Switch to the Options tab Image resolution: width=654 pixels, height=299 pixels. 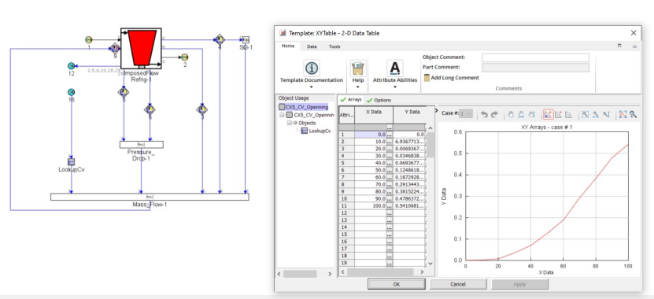pyautogui.click(x=379, y=100)
